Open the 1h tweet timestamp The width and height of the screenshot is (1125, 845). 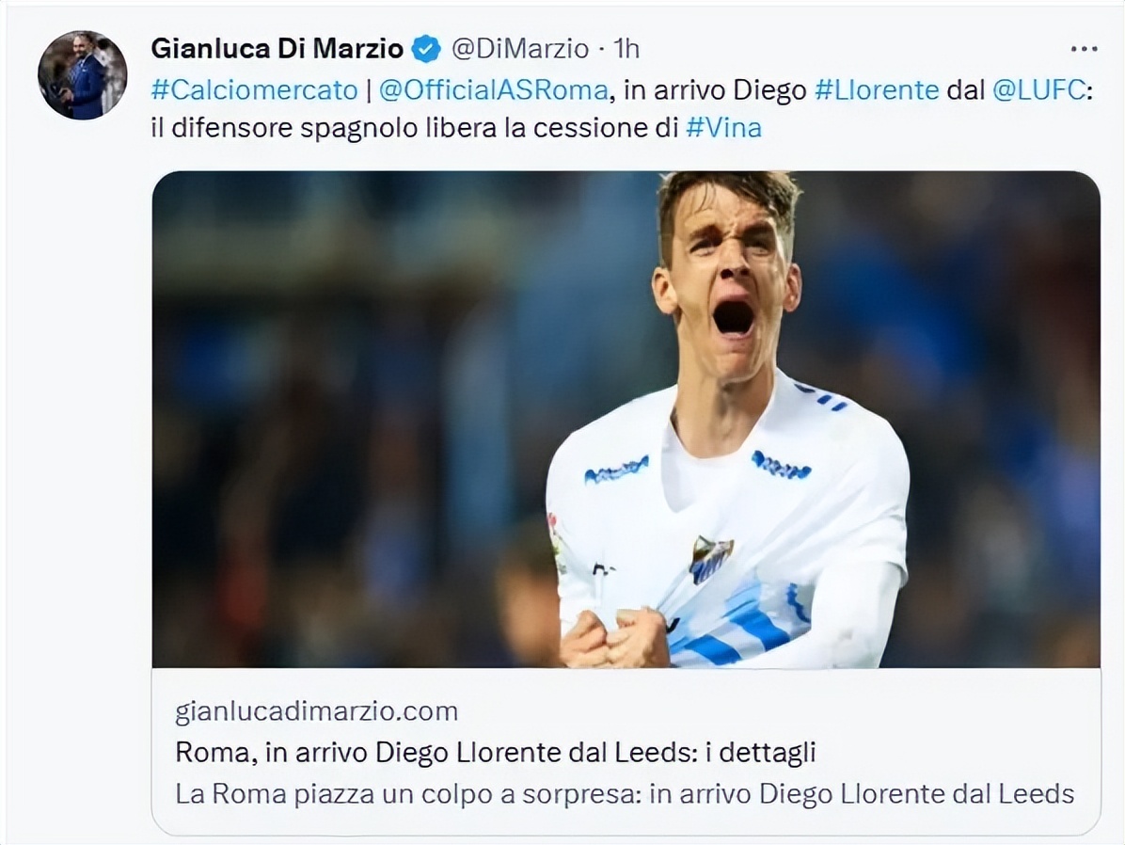626,49
